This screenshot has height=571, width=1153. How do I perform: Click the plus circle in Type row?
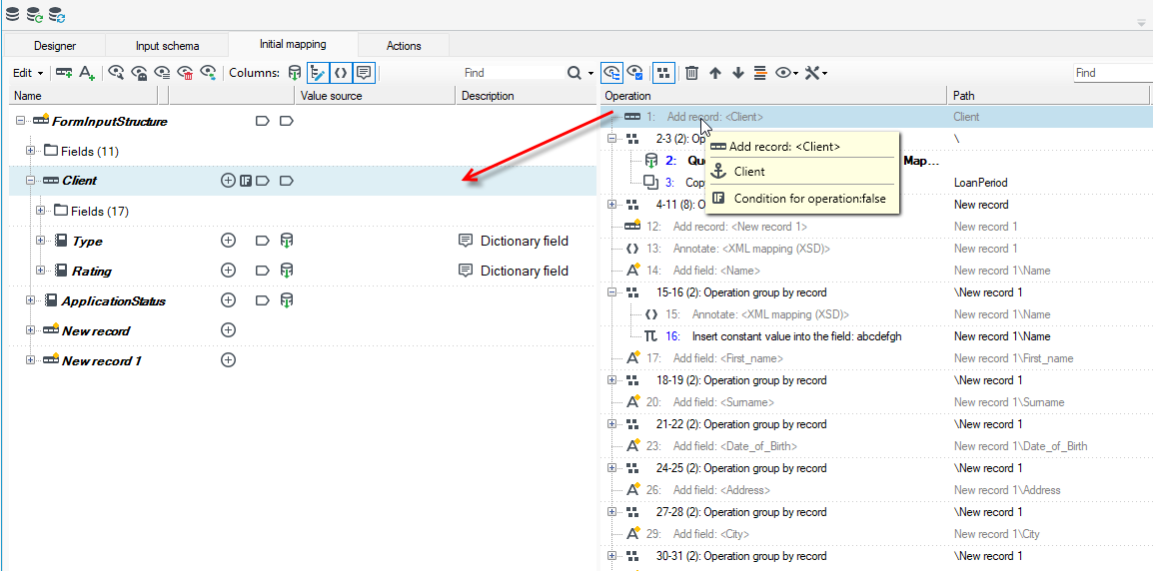(228, 241)
